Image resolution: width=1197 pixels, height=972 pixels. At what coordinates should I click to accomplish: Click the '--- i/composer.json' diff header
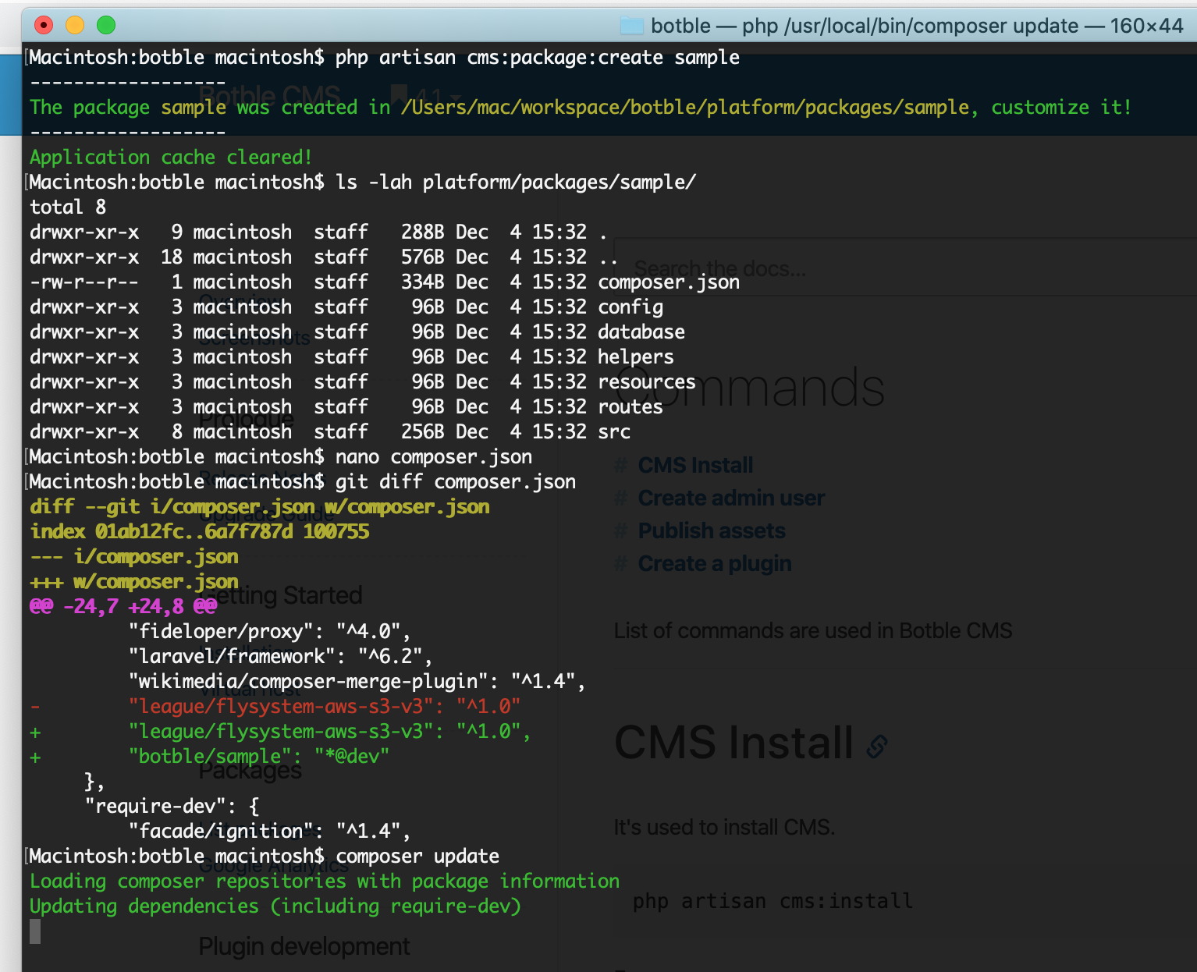pos(134,557)
